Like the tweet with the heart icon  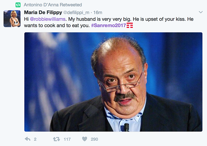[x=84, y=139]
